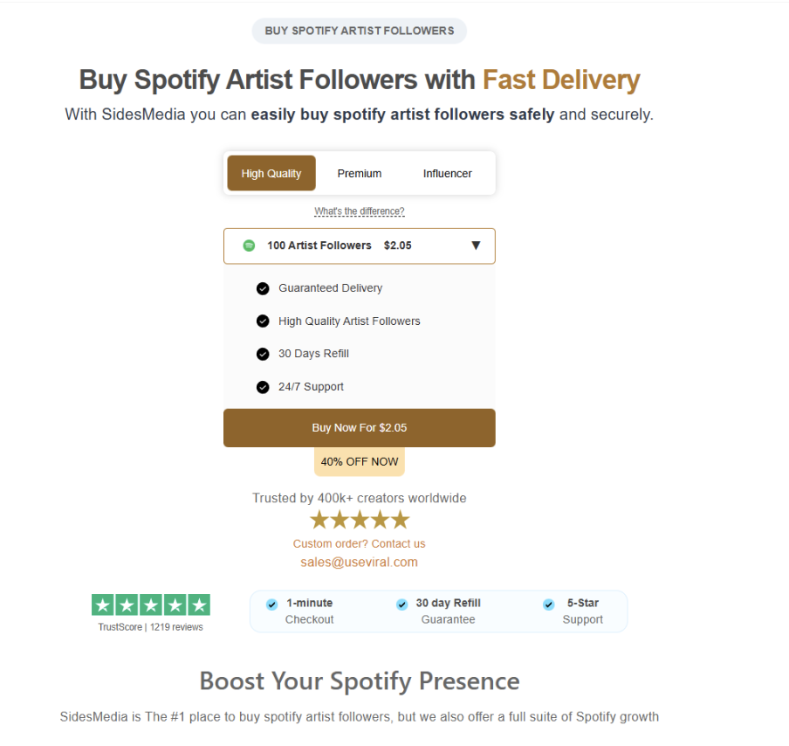Click the 24/7 Support checkmark icon
789x746 pixels.
(263, 387)
